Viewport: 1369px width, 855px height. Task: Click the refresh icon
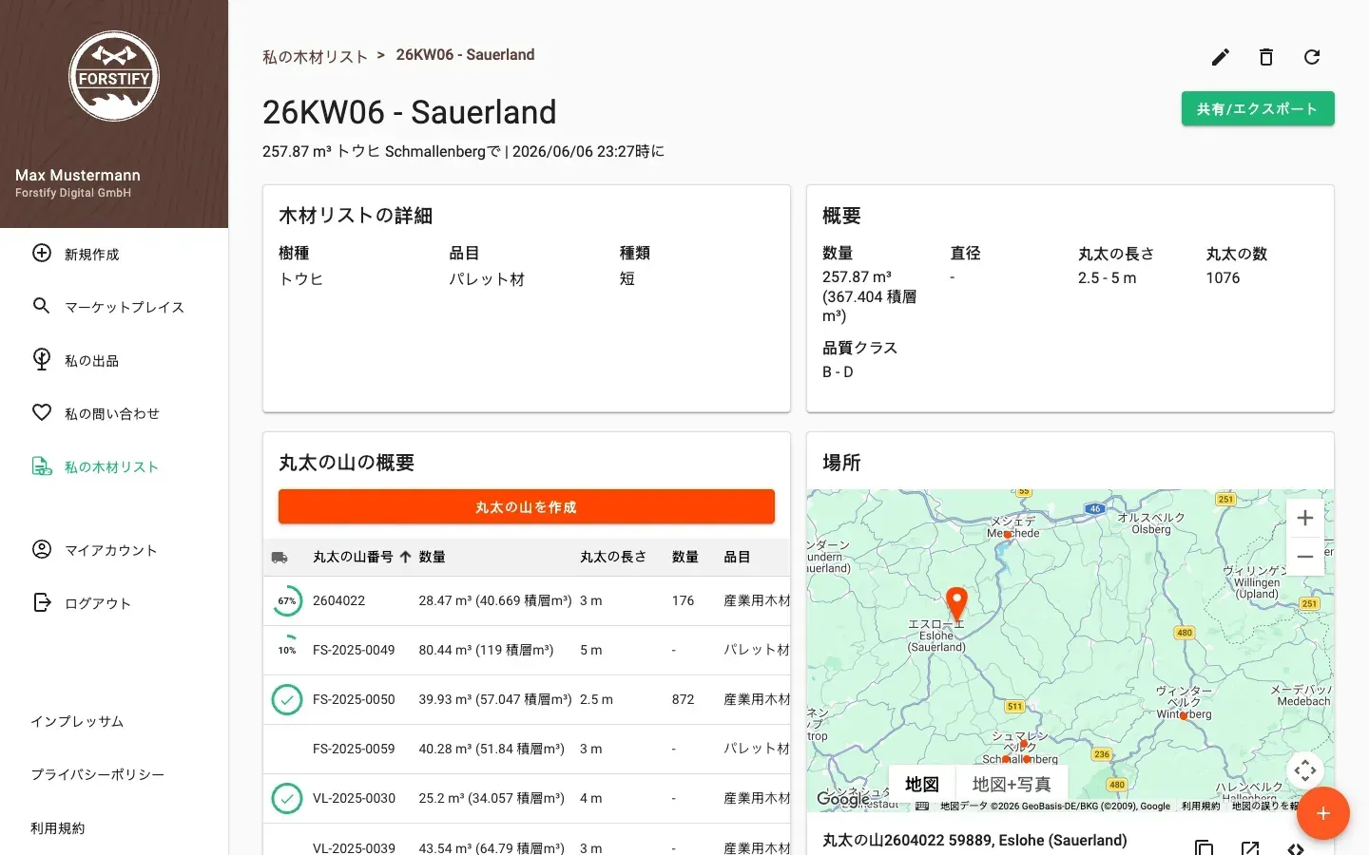[x=1312, y=57]
